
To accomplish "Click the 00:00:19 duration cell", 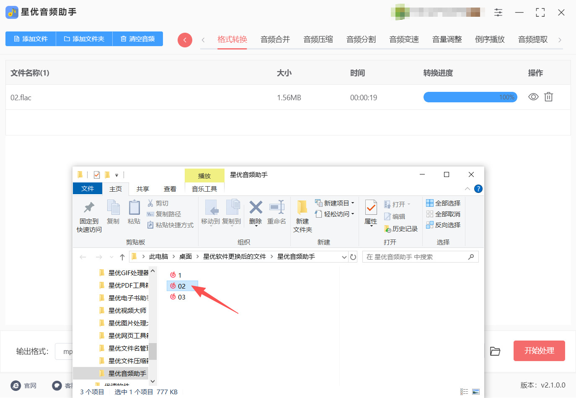I will [x=364, y=98].
